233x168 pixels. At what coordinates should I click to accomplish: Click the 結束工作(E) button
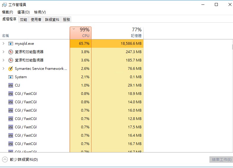[220, 160]
